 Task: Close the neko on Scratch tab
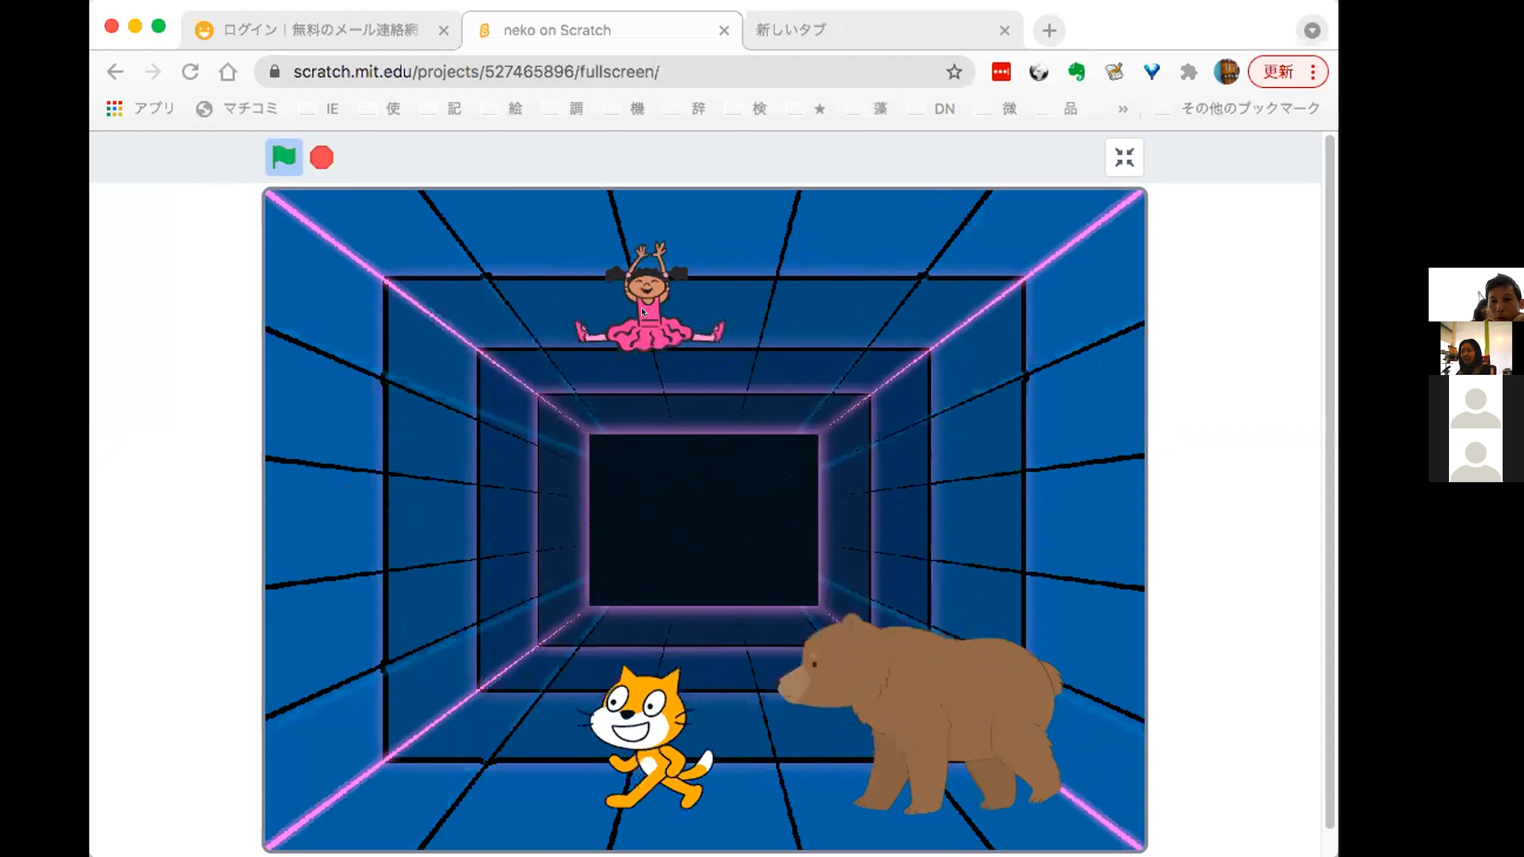[724, 31]
